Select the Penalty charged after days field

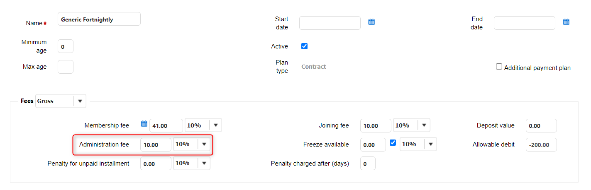[x=368, y=164]
